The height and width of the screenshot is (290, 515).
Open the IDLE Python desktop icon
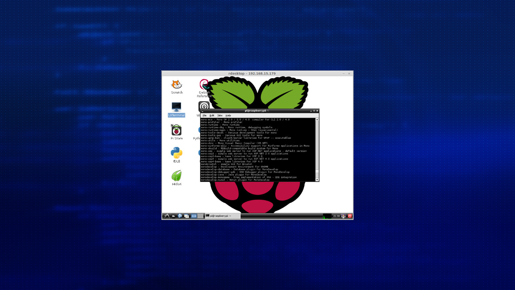176,155
